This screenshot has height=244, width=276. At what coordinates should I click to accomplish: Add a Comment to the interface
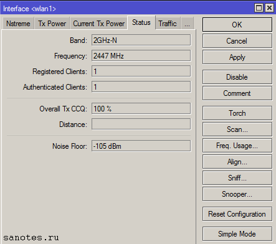click(237, 93)
